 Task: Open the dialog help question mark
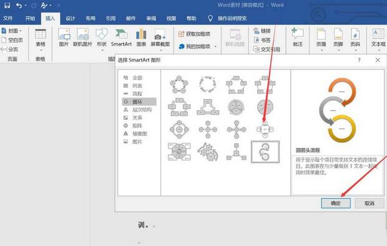pos(359,60)
